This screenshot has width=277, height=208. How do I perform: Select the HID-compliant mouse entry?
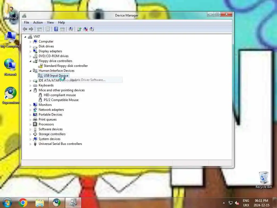(x=60, y=95)
